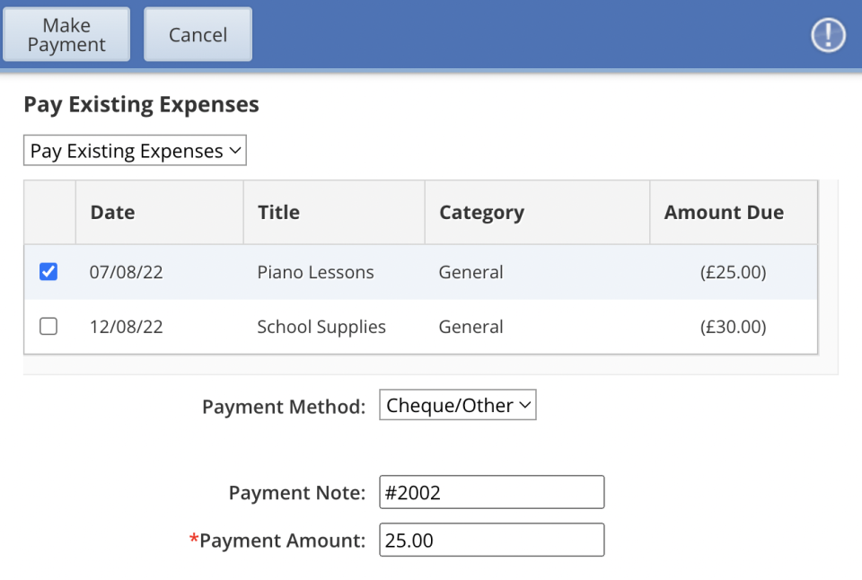
Task: Open the warning indicator in the header bar
Action: [x=827, y=36]
